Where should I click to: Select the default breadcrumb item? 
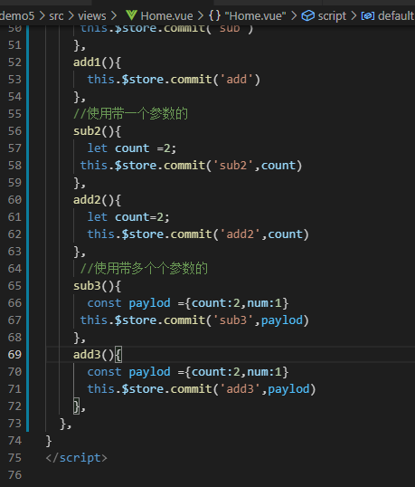(396, 15)
